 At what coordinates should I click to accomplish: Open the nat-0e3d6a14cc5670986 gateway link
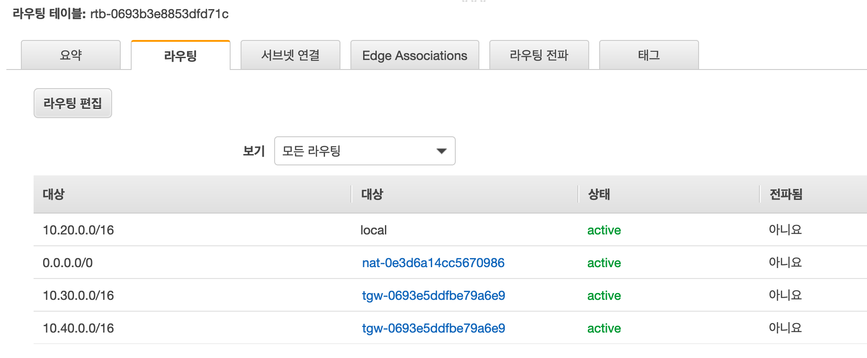click(433, 263)
